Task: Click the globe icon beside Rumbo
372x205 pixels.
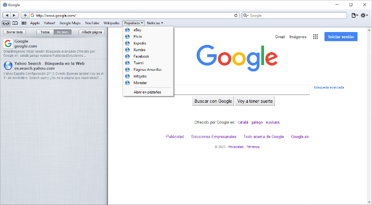Action: pyautogui.click(x=128, y=50)
